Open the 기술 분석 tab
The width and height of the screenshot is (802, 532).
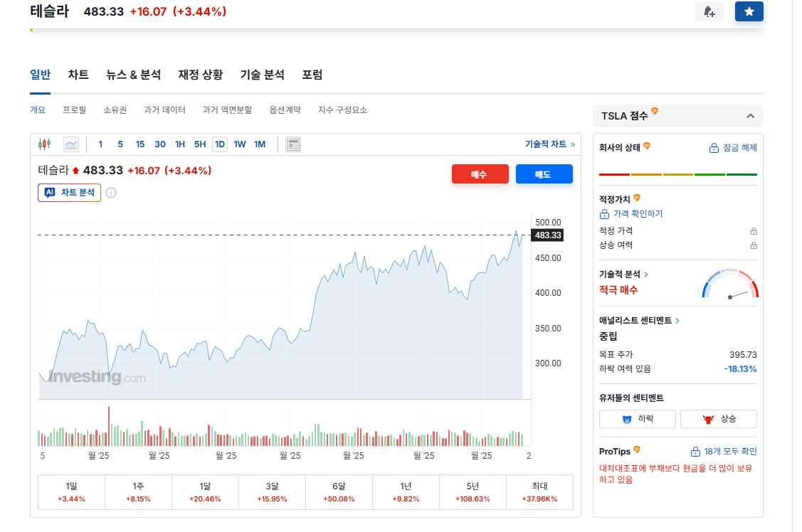(x=263, y=75)
